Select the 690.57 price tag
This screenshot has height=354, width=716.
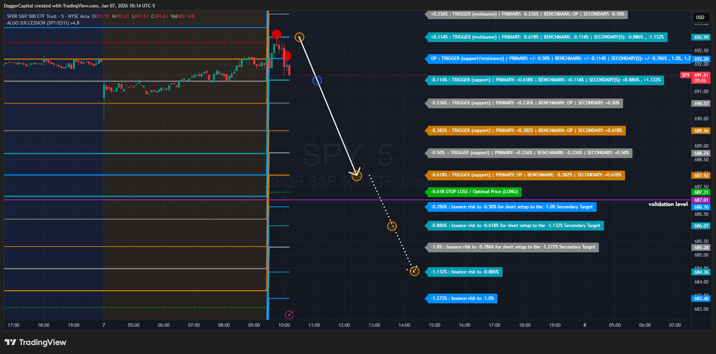(701, 104)
